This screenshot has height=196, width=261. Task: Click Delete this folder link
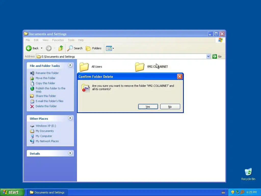pos(46,106)
